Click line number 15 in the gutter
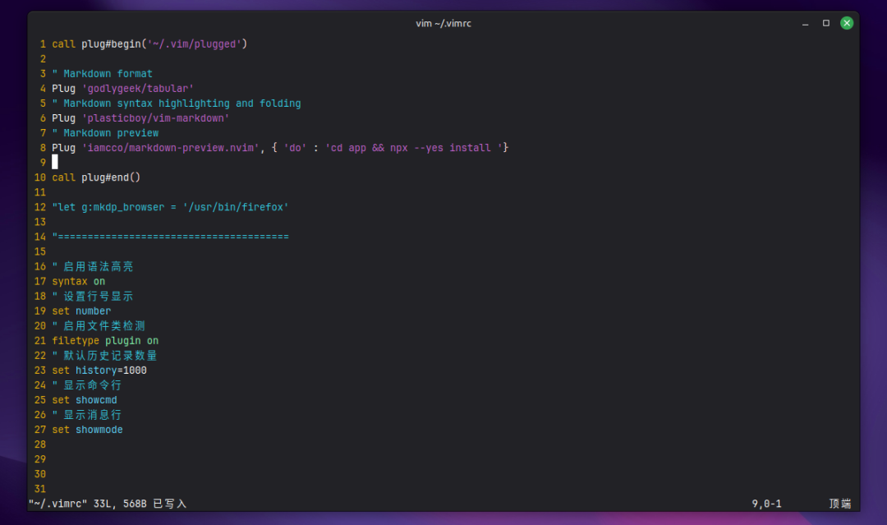Image resolution: width=887 pixels, height=525 pixels. click(40, 251)
